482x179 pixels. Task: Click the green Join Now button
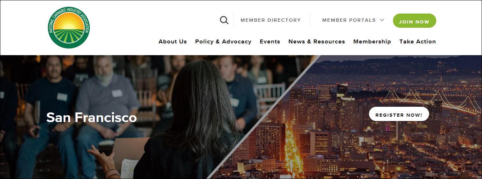414,21
